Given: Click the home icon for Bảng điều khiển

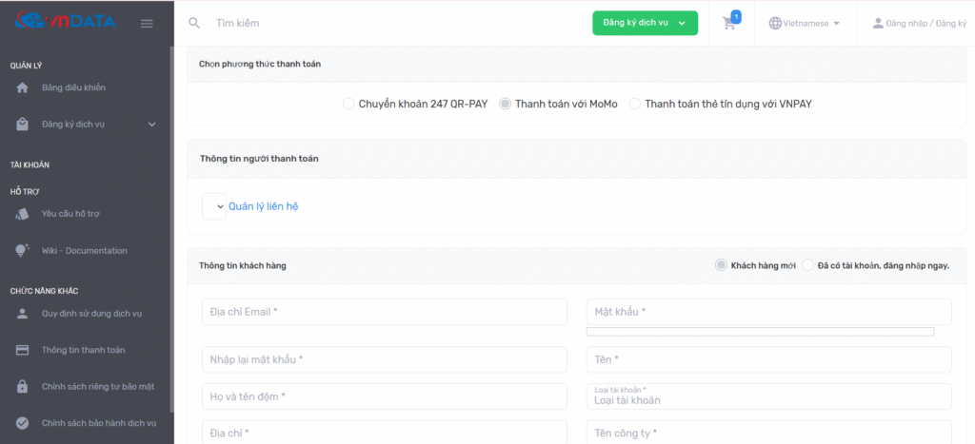Looking at the screenshot, I should click(x=23, y=88).
